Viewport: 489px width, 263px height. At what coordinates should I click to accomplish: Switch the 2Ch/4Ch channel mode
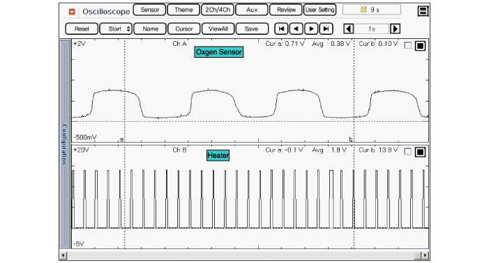click(x=218, y=10)
